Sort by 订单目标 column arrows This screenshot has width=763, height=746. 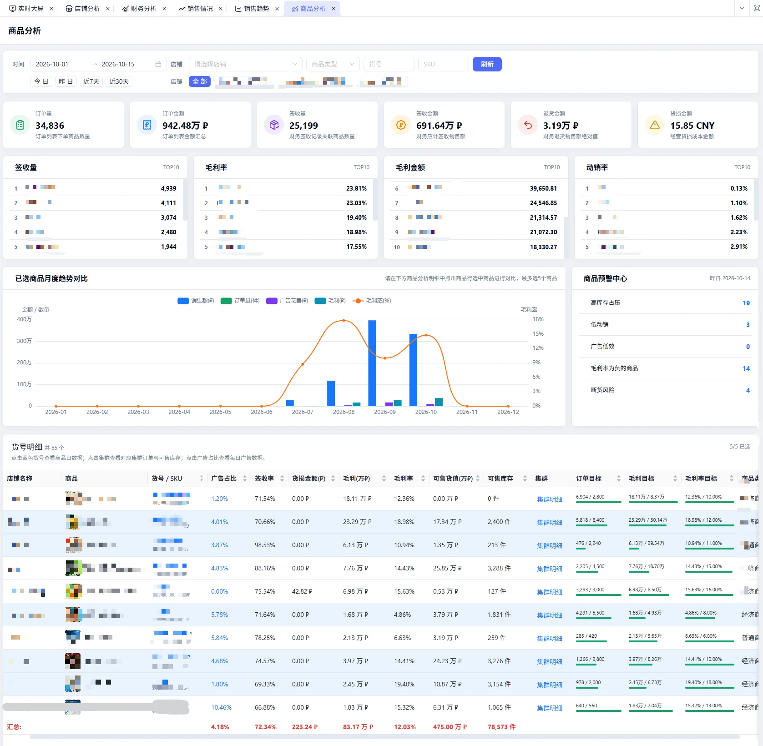point(619,479)
